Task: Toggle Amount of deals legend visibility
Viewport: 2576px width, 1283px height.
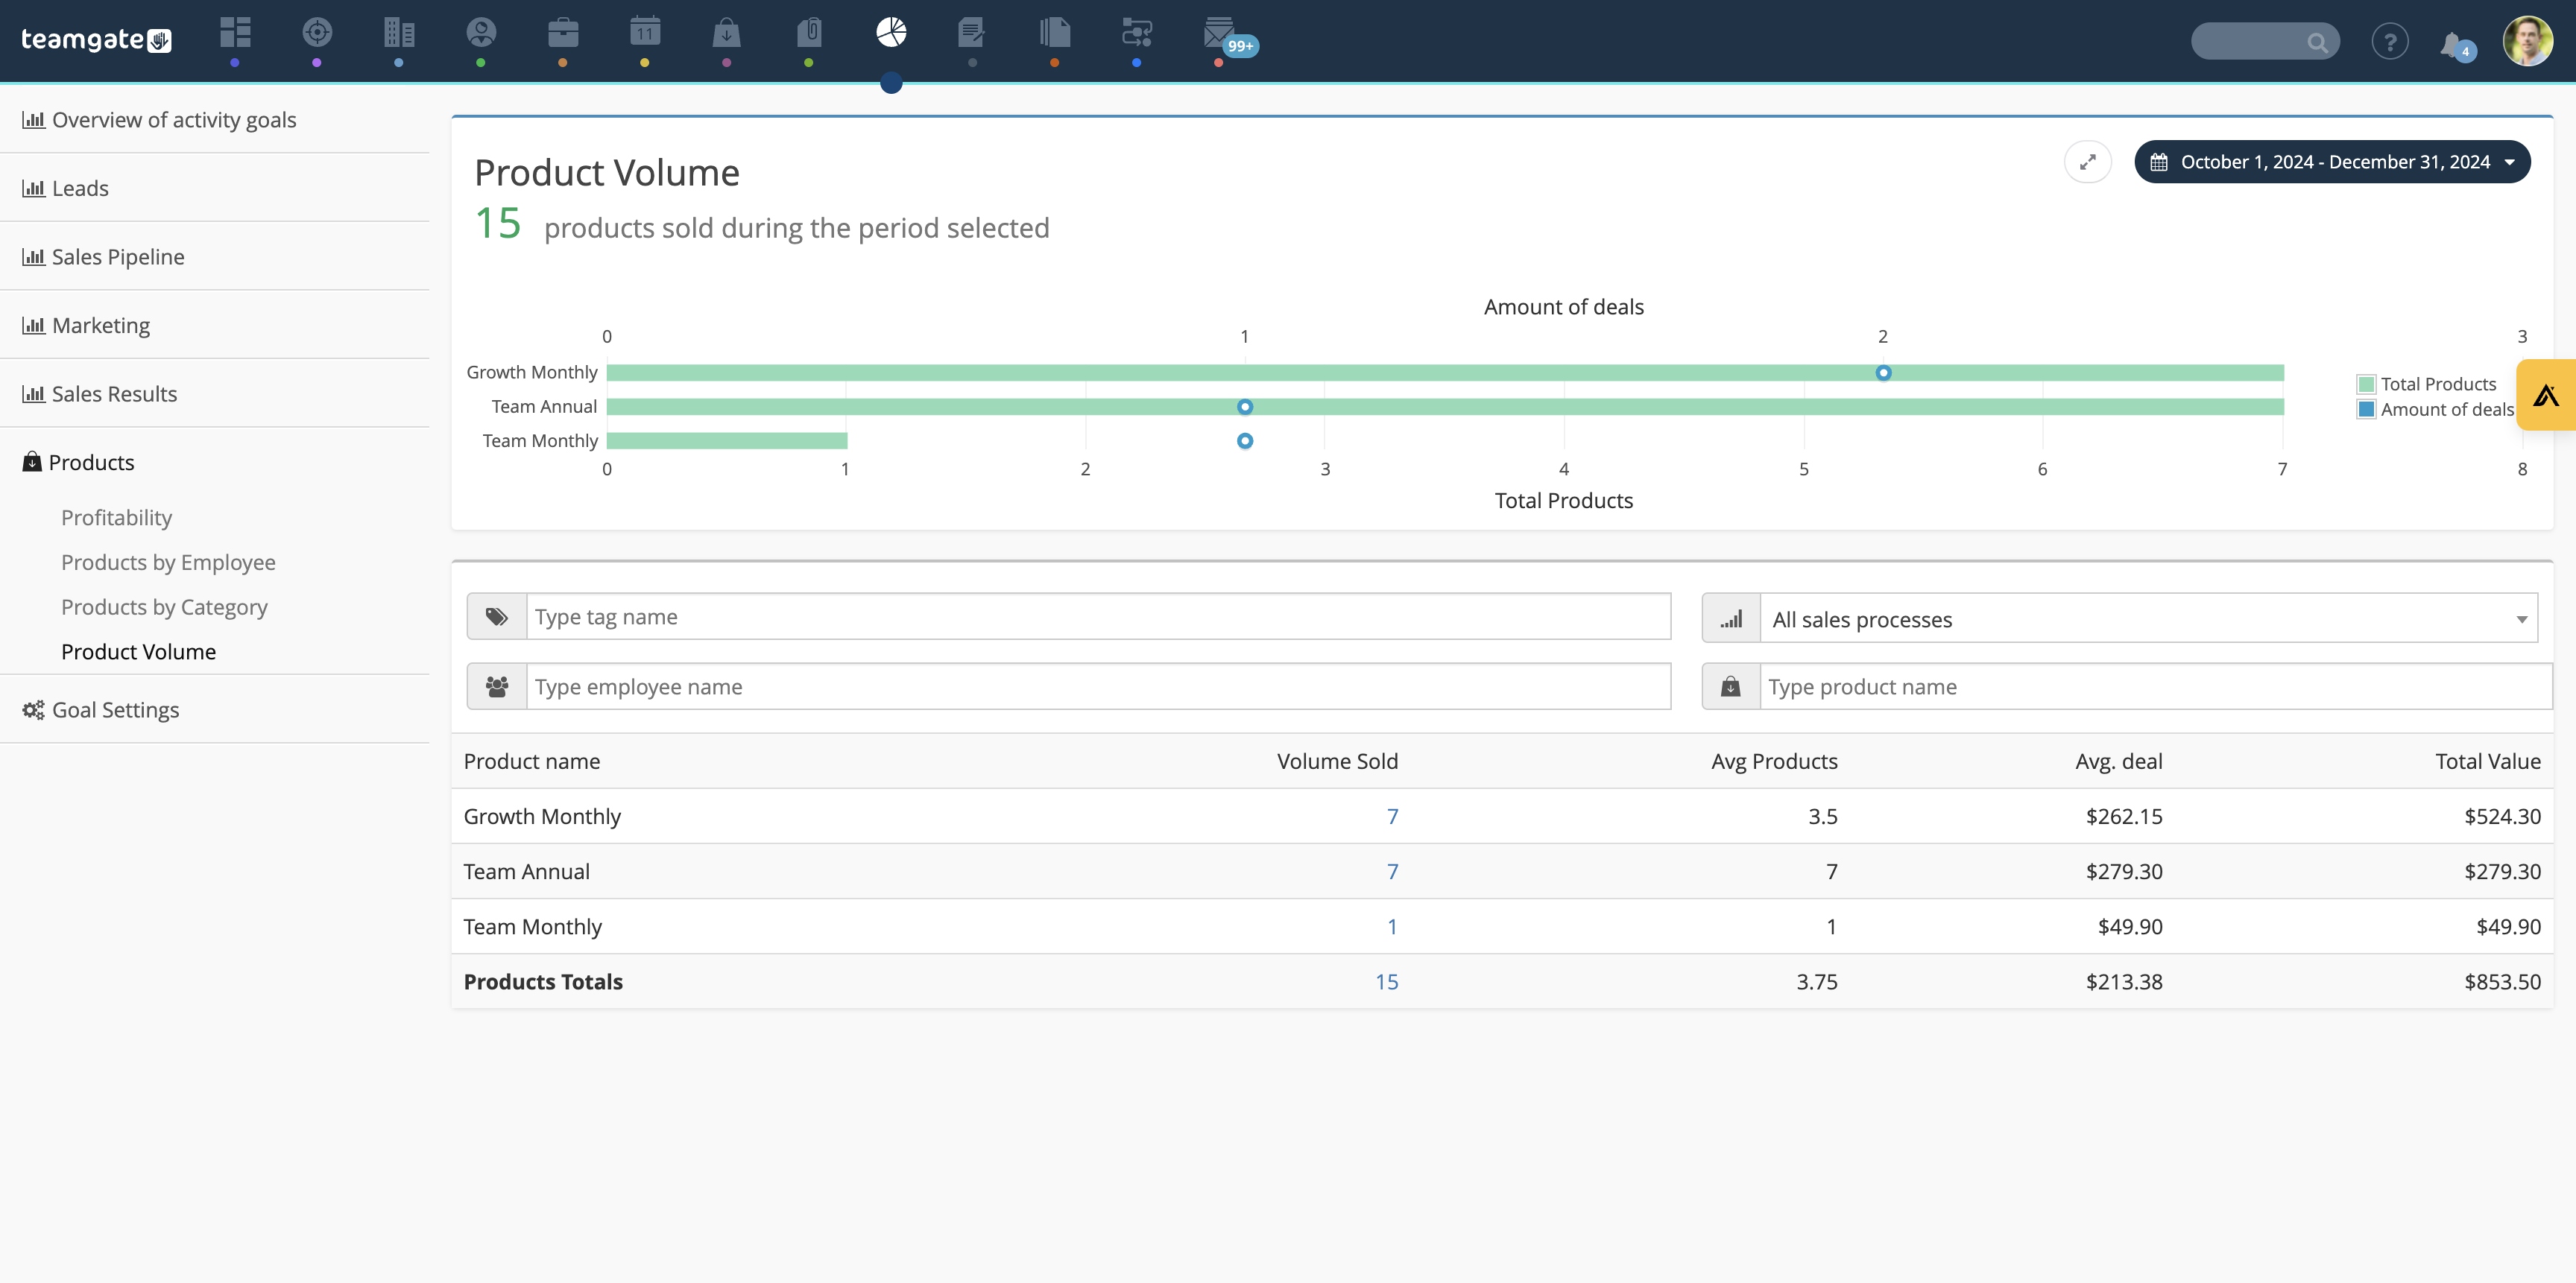Action: (x=2437, y=406)
